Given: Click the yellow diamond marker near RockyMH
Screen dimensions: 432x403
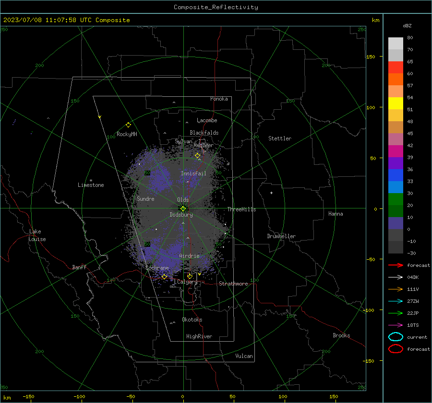Looking at the screenshot, I should [x=128, y=125].
